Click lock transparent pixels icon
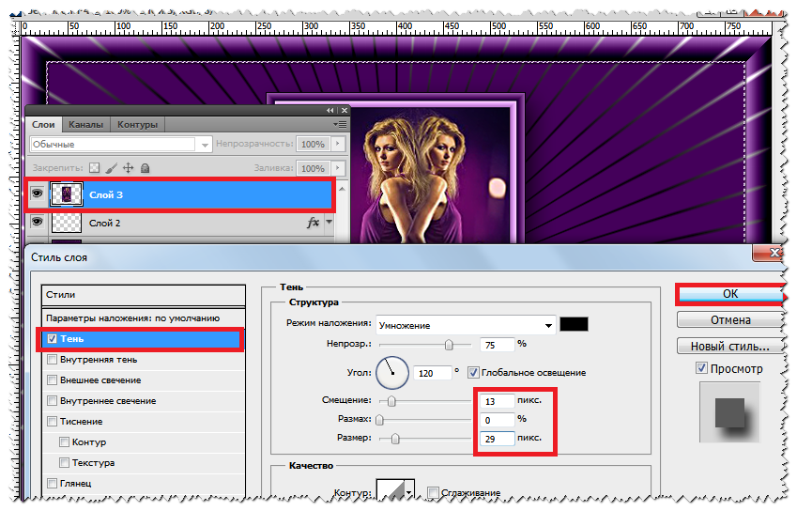 (x=95, y=168)
